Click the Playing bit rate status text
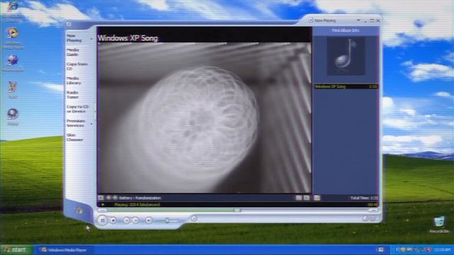The width and height of the screenshot is (454, 255). click(x=137, y=205)
